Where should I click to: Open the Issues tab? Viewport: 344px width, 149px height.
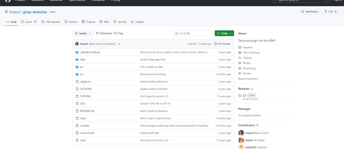[29, 22]
